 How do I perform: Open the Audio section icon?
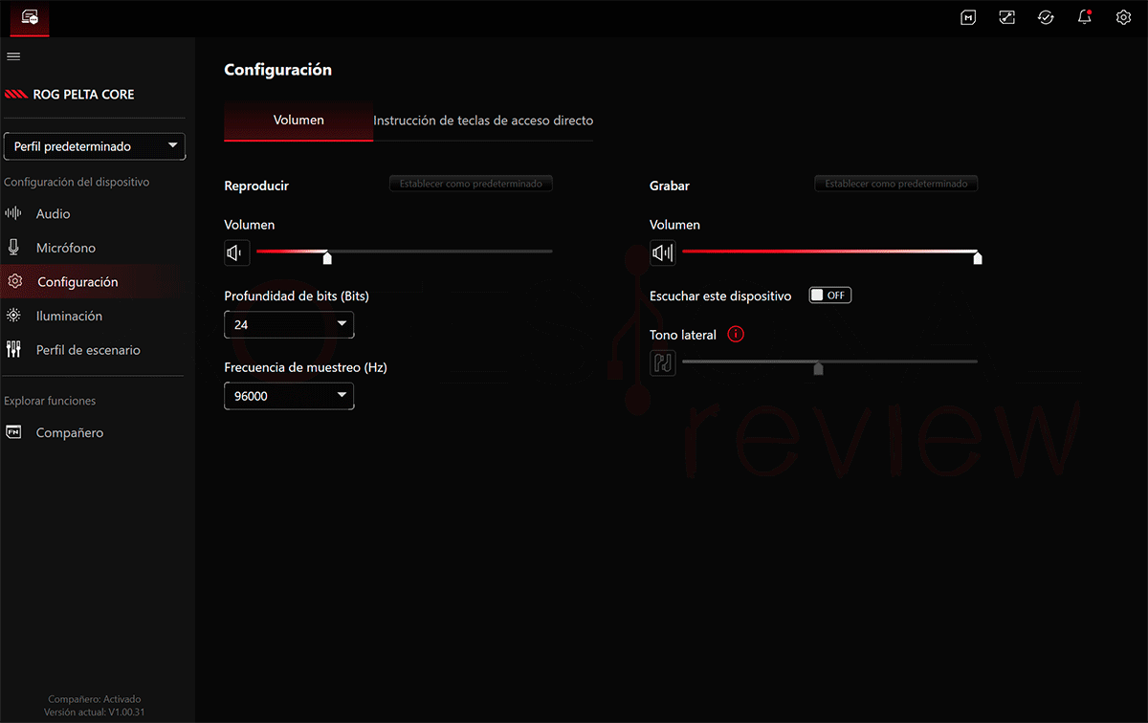click(x=13, y=213)
